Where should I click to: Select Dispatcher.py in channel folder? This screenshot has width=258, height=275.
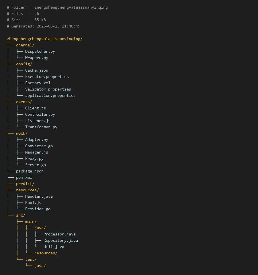40,51
